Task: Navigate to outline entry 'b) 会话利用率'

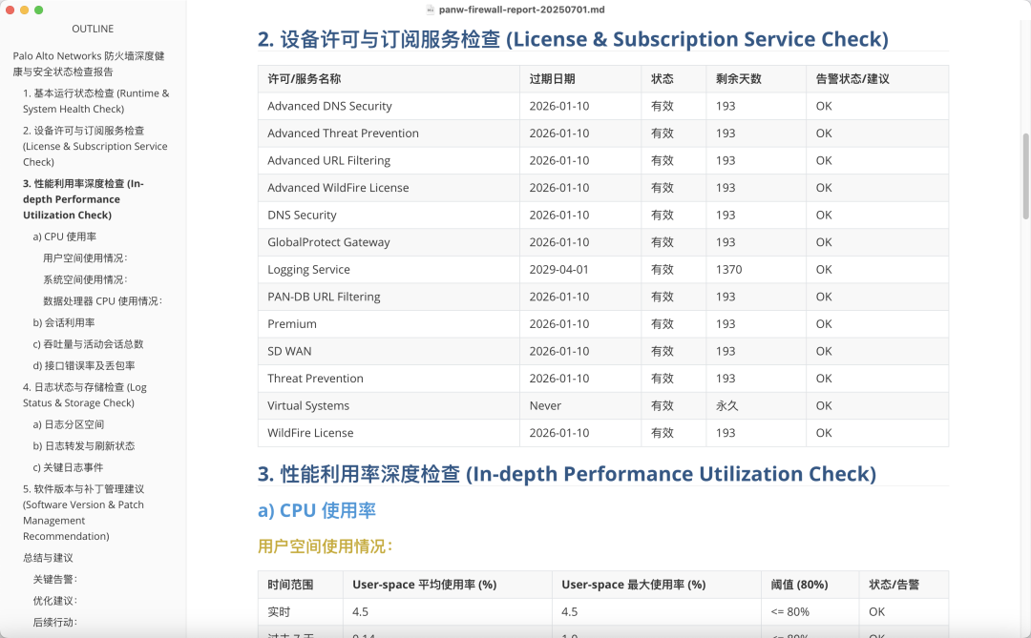Action: click(x=64, y=322)
